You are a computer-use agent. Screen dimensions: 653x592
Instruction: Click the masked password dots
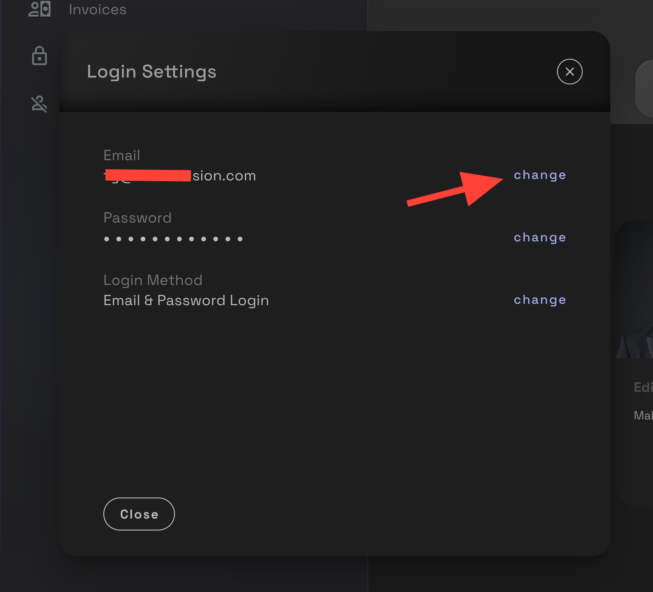tap(173, 239)
